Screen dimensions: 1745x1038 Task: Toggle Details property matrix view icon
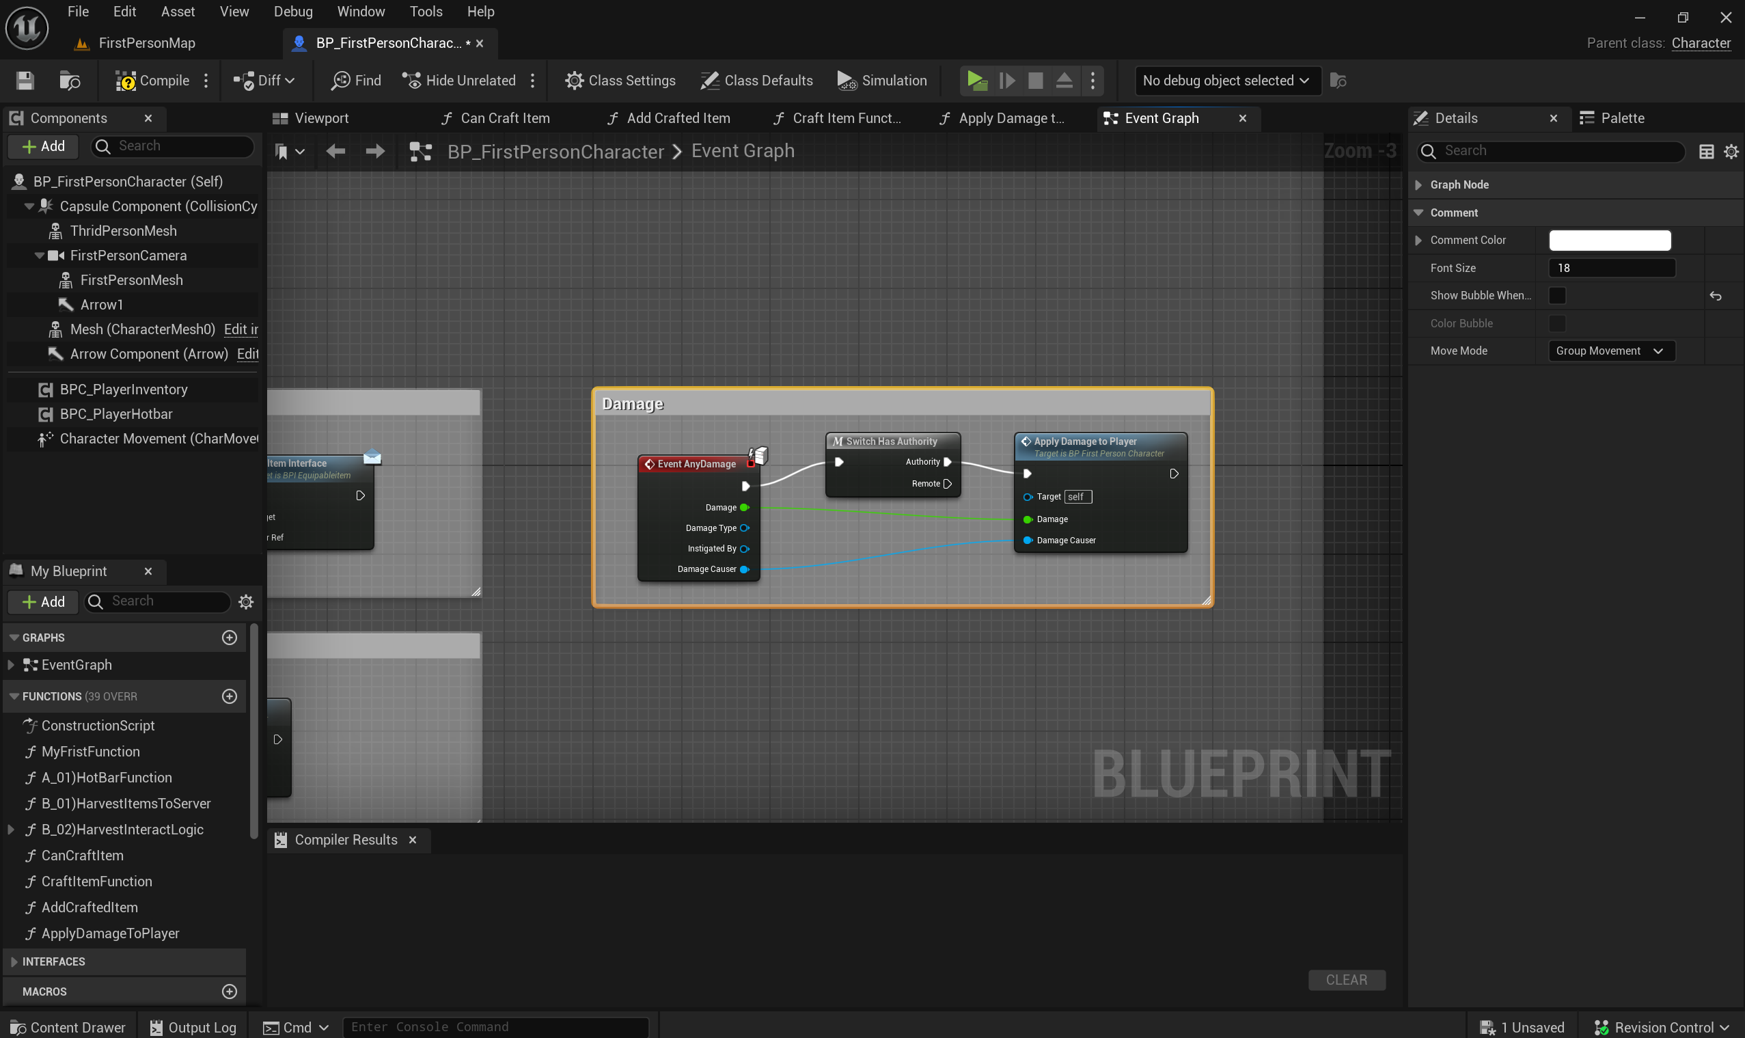click(1706, 151)
